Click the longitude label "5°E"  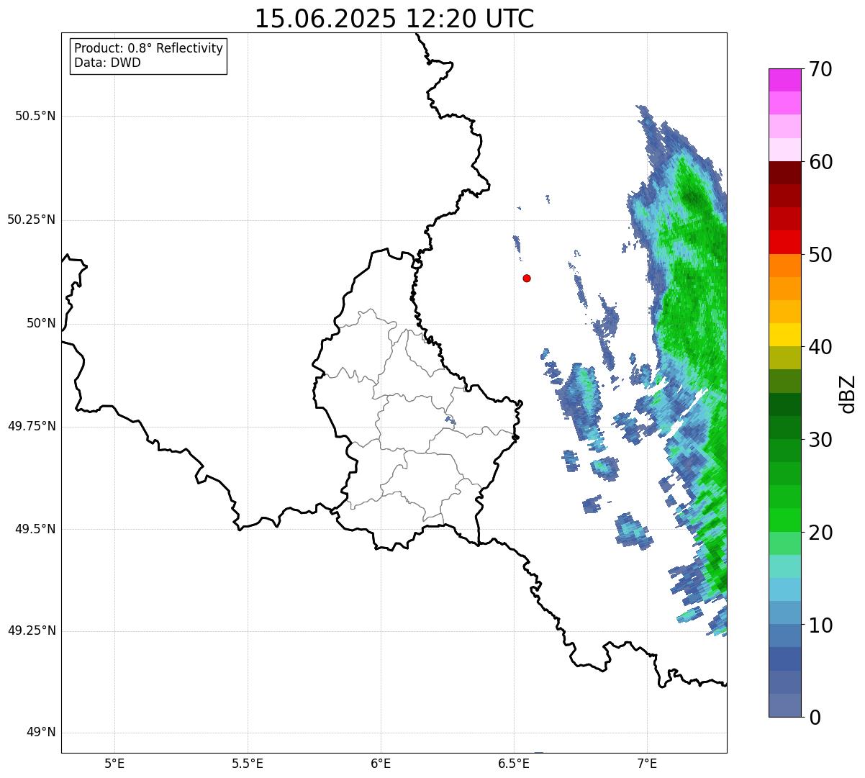(114, 763)
